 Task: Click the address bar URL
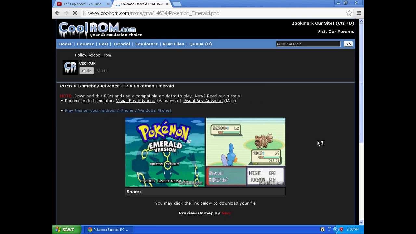pyautogui.click(x=154, y=13)
